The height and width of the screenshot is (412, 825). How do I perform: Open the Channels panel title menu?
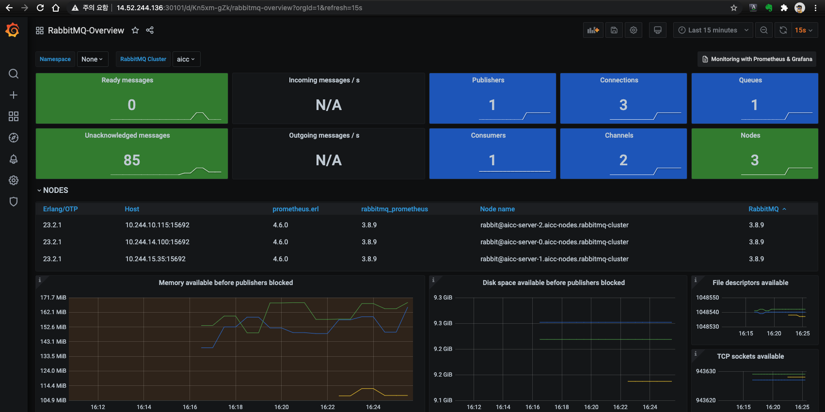[x=619, y=135]
